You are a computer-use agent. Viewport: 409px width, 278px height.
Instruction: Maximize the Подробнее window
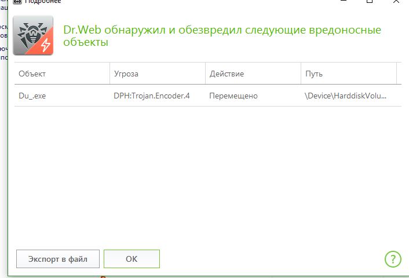[x=370, y=1]
